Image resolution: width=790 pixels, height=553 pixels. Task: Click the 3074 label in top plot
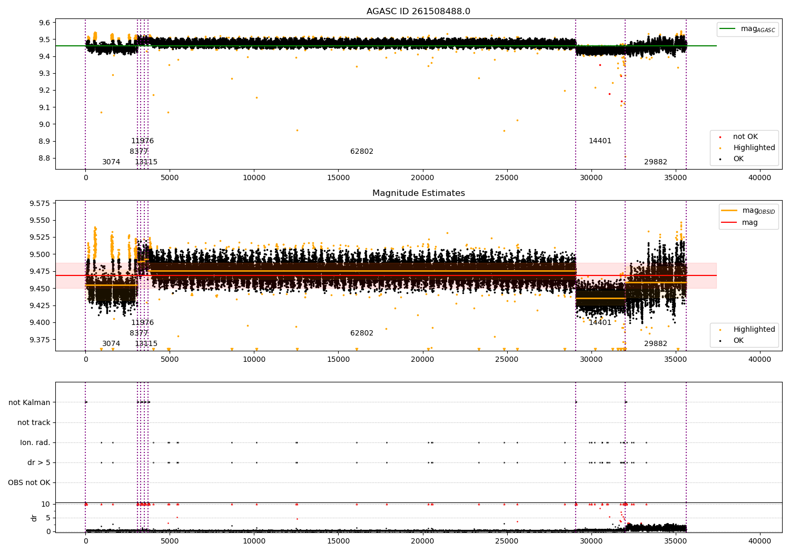tap(111, 162)
